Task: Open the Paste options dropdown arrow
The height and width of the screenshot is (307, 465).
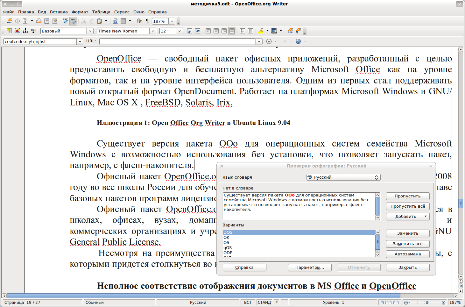Action: tap(106, 21)
